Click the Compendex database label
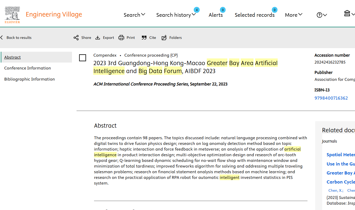This screenshot has width=355, height=210. 105,55
